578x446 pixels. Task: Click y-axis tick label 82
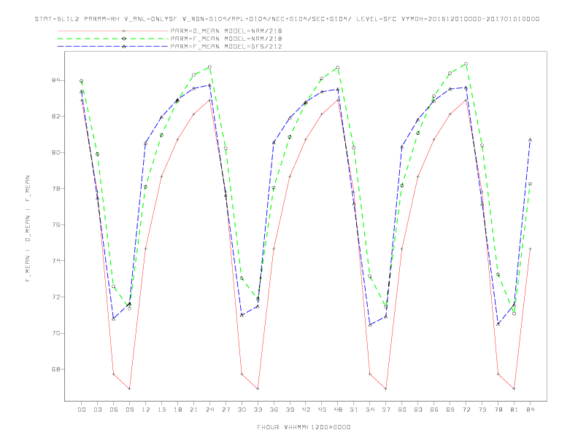click(x=55, y=117)
